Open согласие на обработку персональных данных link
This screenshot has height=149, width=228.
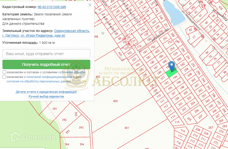pyautogui.click(x=39, y=82)
